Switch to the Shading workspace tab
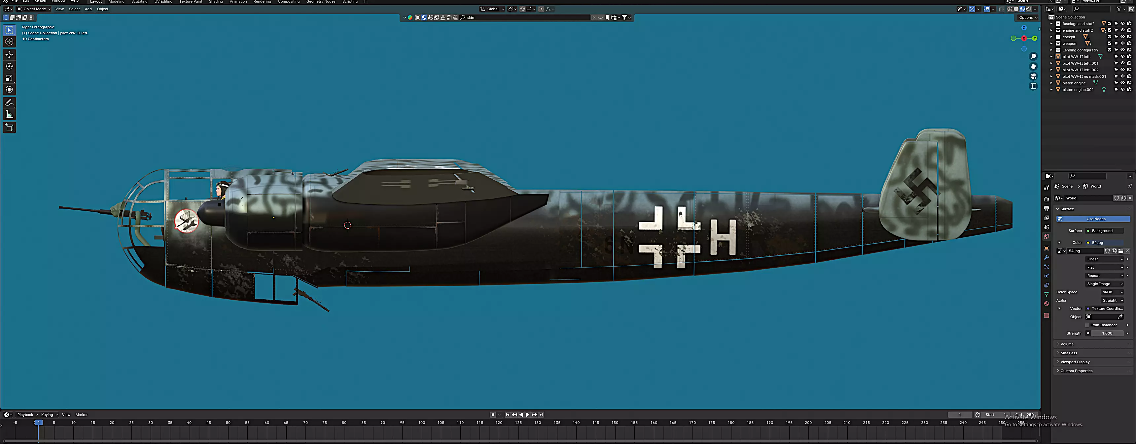Image resolution: width=1136 pixels, height=444 pixels. pos(216,2)
